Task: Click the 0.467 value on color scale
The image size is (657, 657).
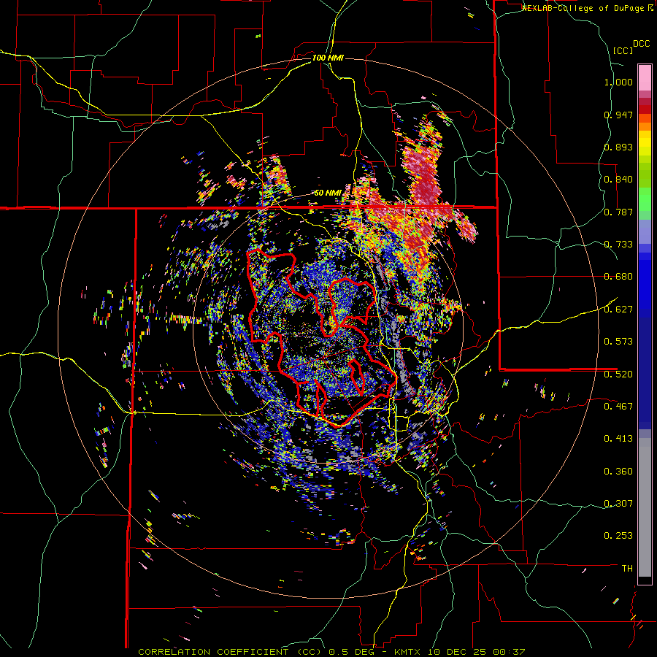Action: click(x=618, y=407)
